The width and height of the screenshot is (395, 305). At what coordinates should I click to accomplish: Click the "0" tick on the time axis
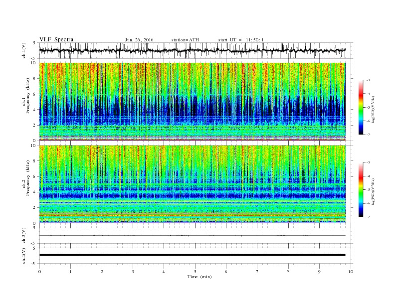pyautogui.click(x=39, y=272)
